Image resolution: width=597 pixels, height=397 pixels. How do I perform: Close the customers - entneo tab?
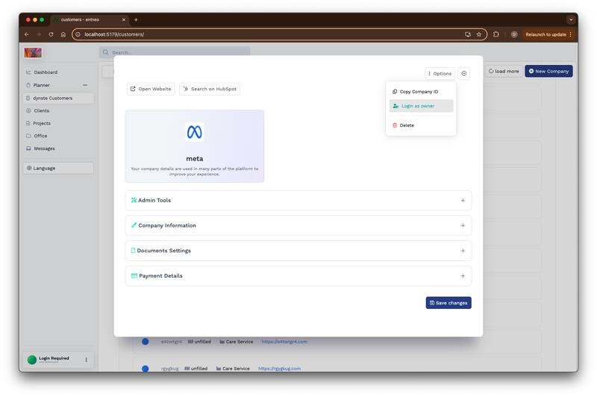tap(124, 20)
